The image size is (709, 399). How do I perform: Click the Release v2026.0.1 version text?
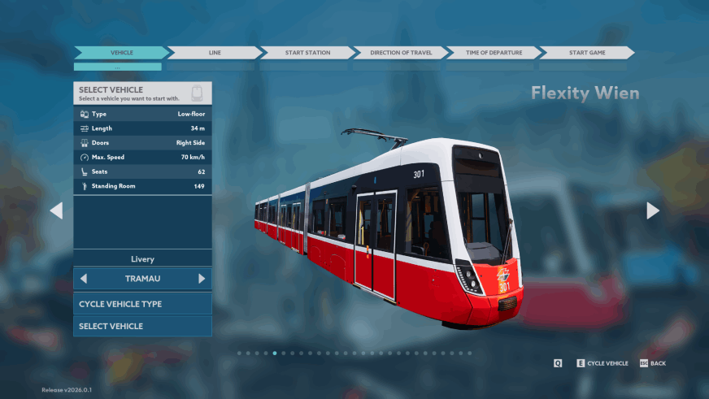[x=67, y=390]
